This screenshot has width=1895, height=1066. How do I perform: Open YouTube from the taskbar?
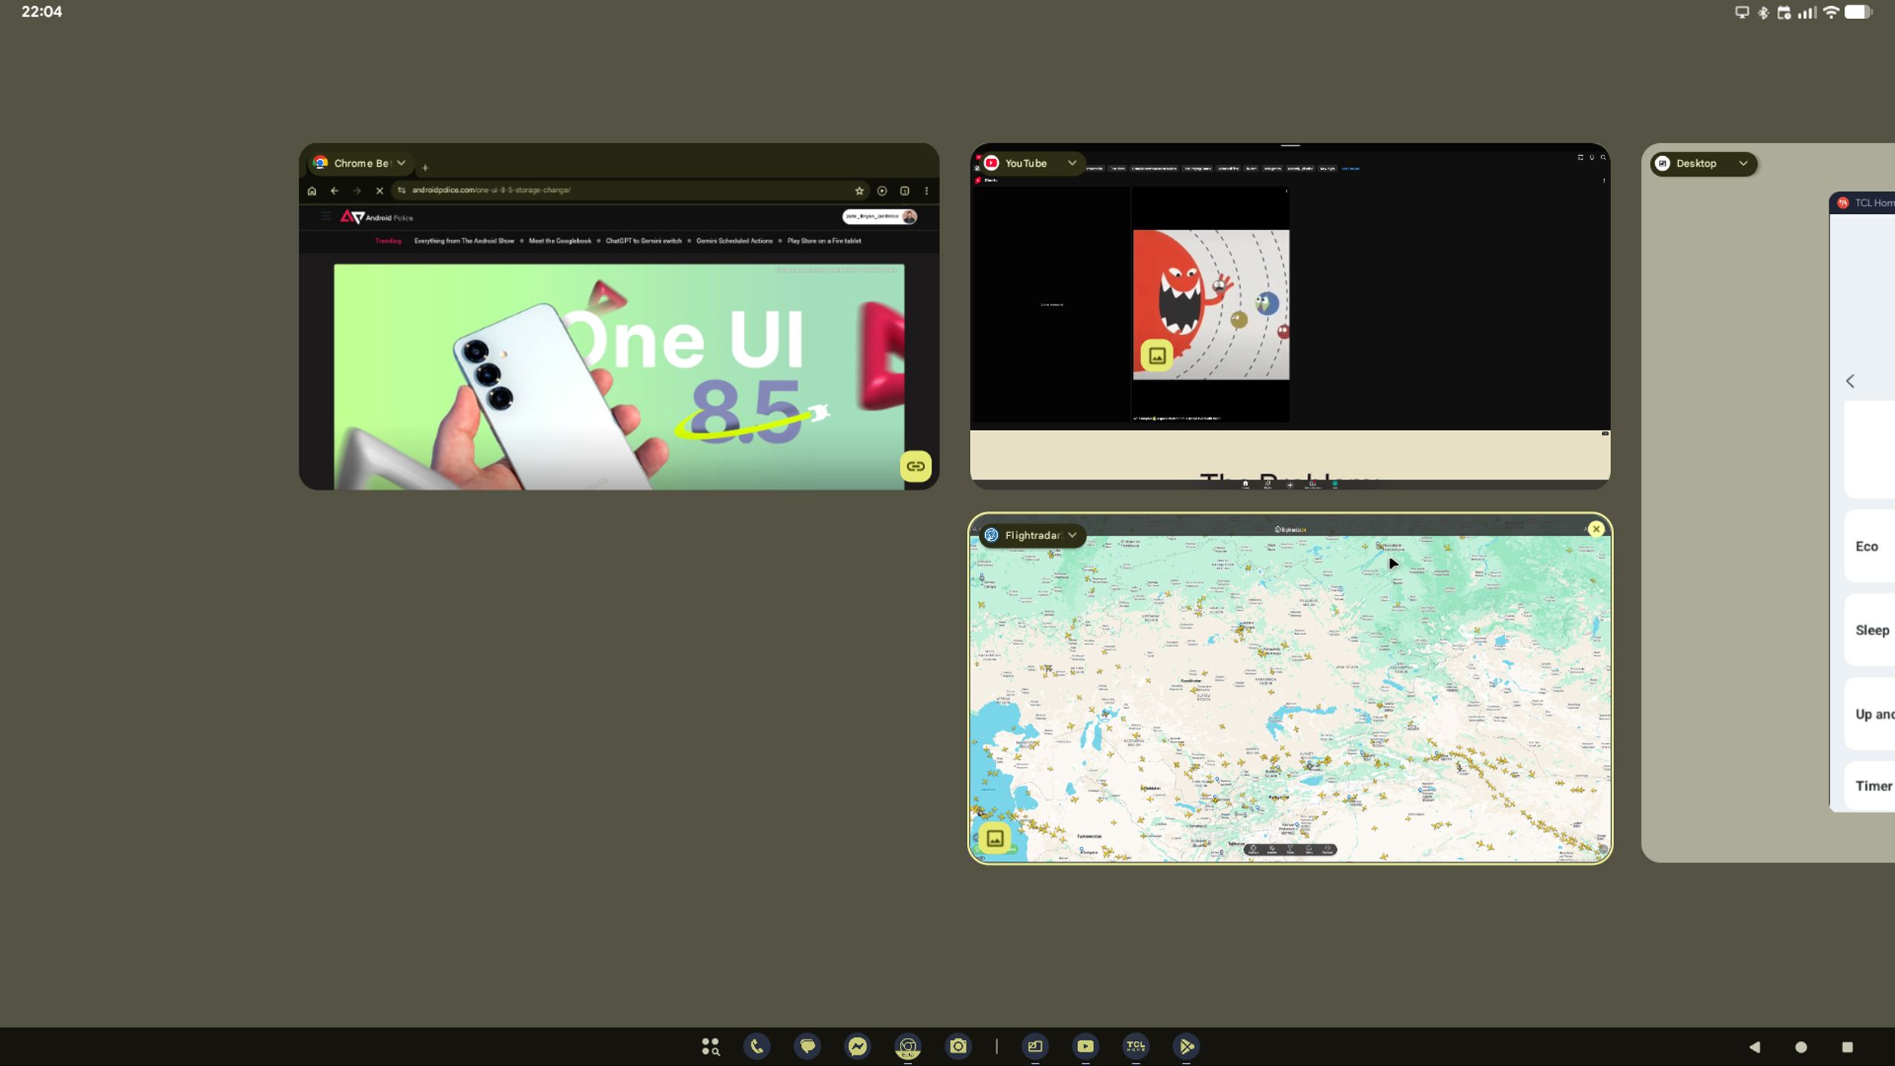coord(1085,1046)
